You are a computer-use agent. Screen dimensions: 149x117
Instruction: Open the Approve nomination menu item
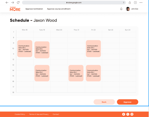(34, 9)
